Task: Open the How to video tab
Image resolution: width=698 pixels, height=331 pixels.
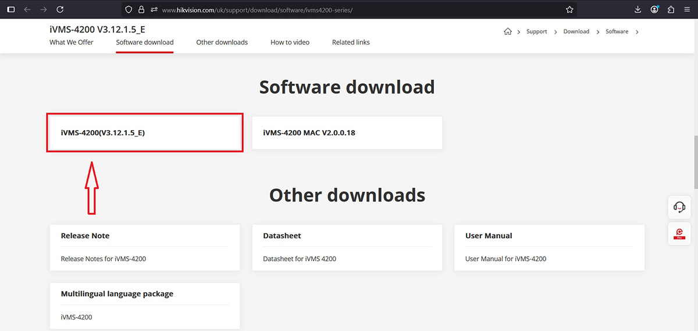Action: (290, 42)
